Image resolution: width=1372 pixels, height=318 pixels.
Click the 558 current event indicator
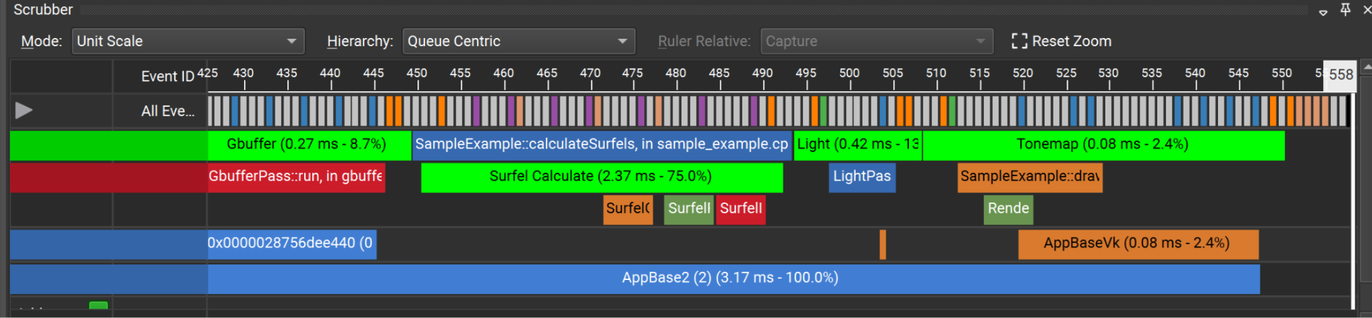coord(1340,75)
